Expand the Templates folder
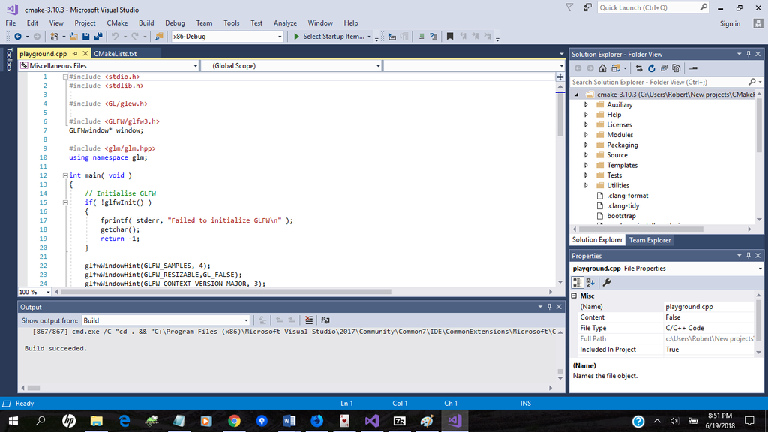This screenshot has height=432, width=768. click(x=586, y=166)
